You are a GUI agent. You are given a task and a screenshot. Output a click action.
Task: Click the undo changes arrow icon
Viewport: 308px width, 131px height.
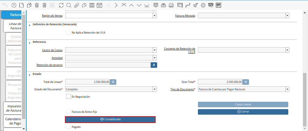pyautogui.click(x=5, y=5)
